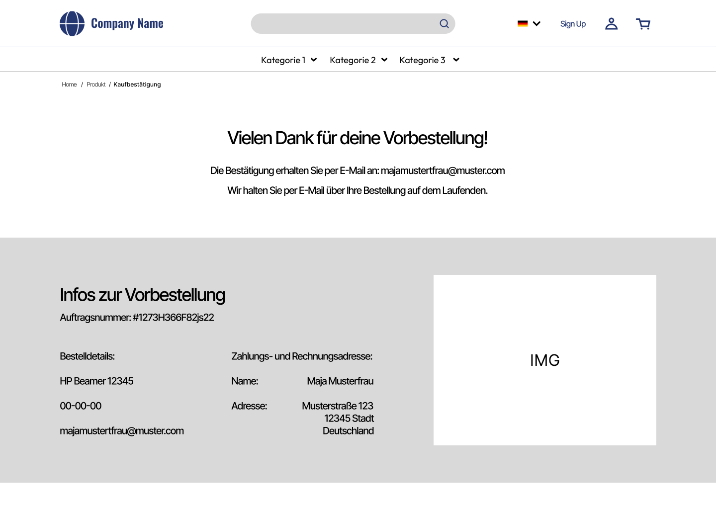716x509 pixels.
Task: Click the German flag icon
Action: click(x=523, y=23)
